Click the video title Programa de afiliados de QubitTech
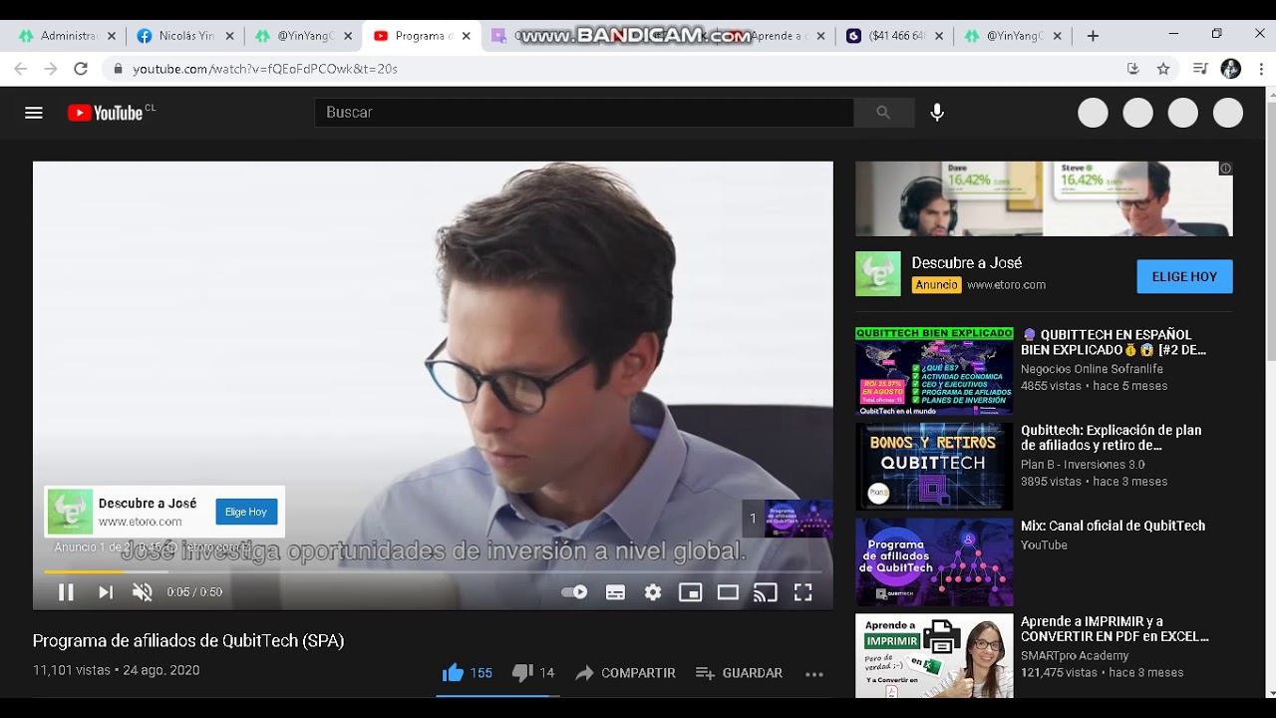Image resolution: width=1276 pixels, height=718 pixels. point(188,641)
